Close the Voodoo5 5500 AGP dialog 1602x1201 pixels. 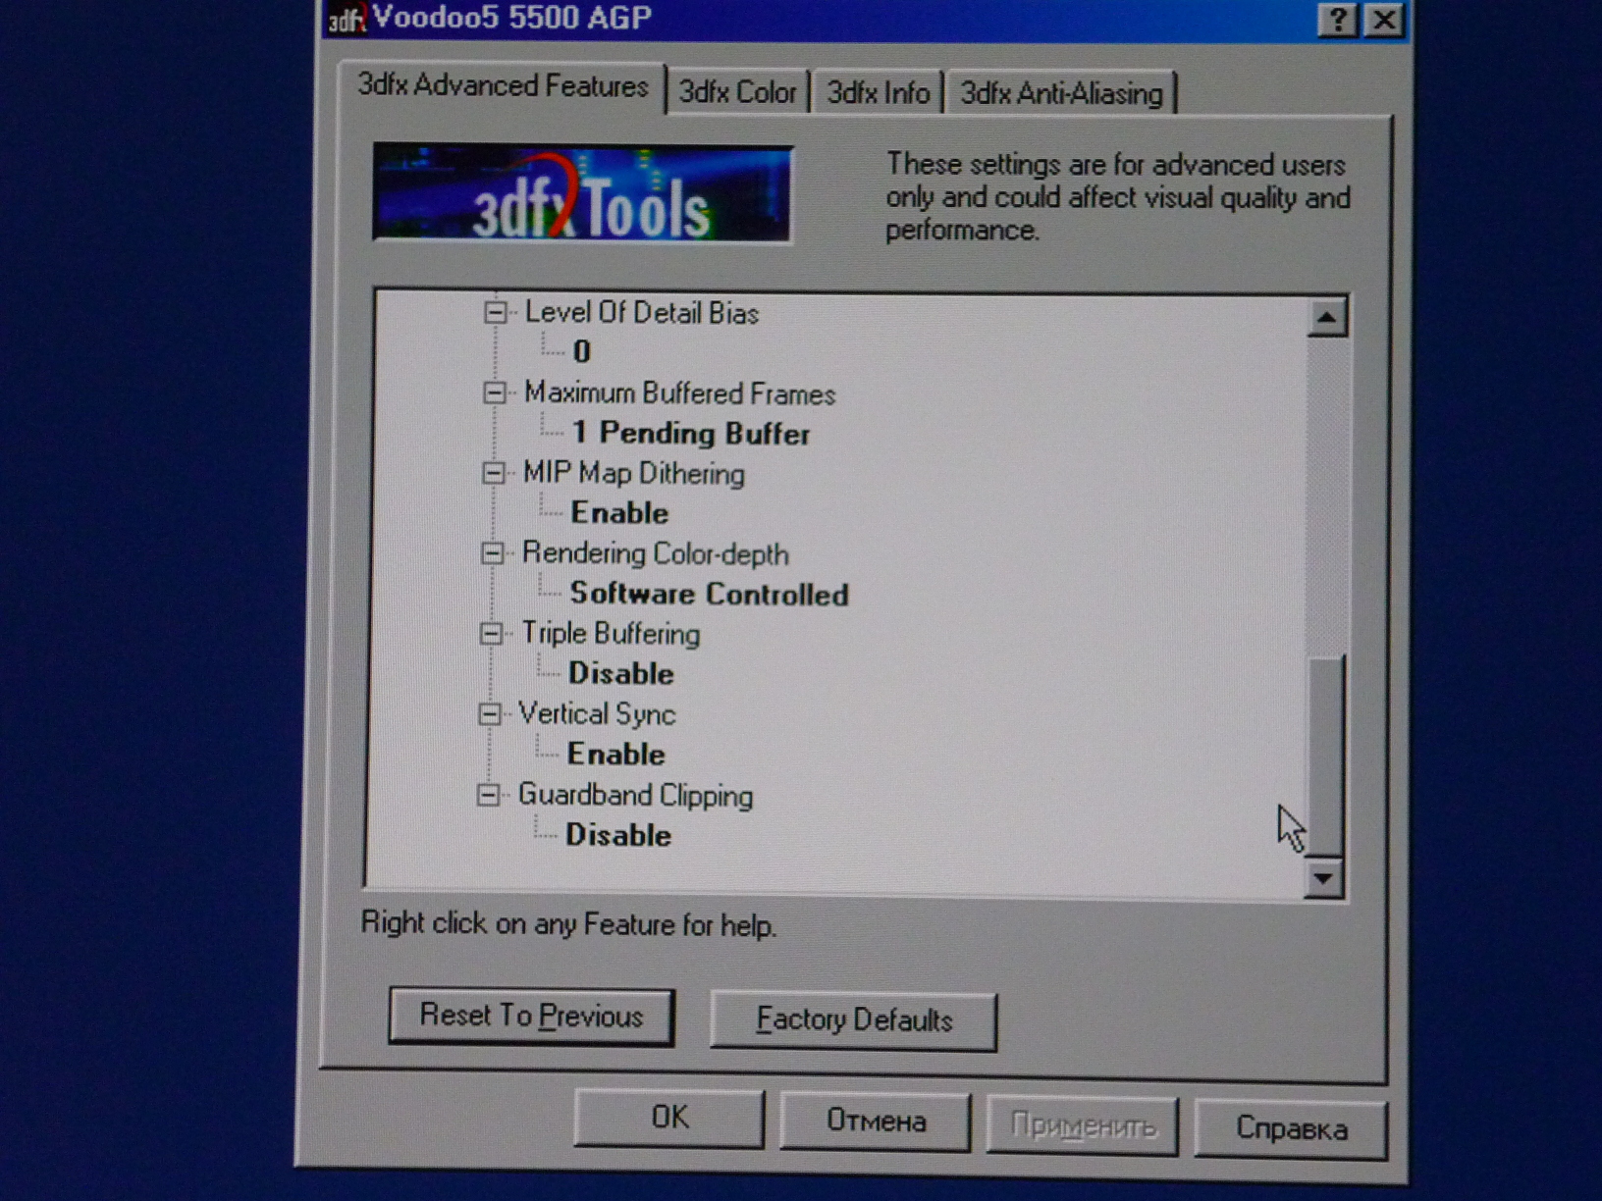pyautogui.click(x=1384, y=20)
